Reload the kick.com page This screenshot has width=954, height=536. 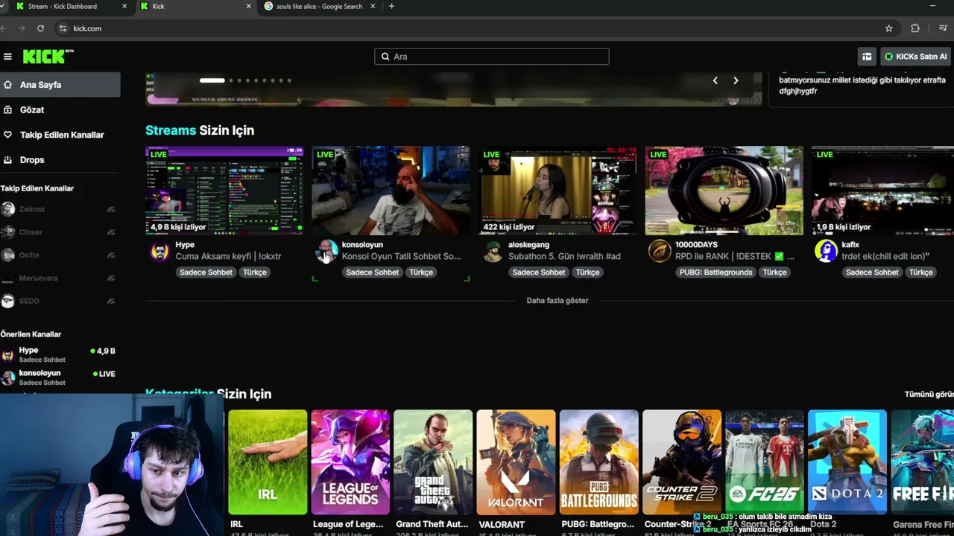[x=40, y=28]
